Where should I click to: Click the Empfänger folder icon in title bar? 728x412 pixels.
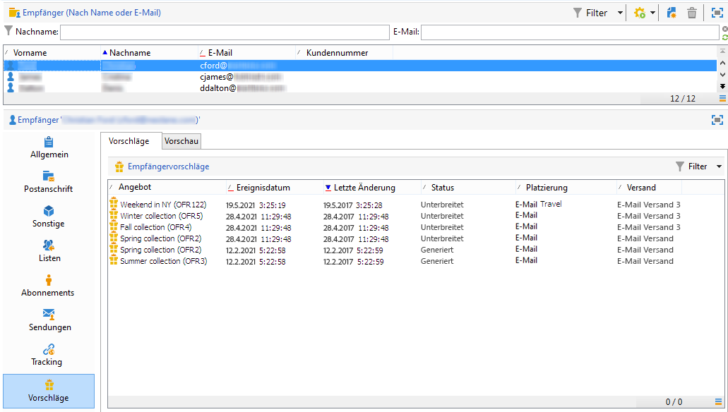[14, 13]
